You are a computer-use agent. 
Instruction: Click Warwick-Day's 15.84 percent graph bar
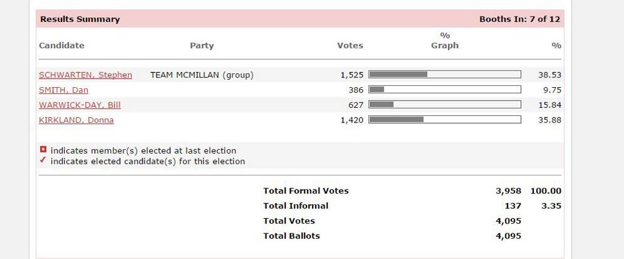click(444, 105)
